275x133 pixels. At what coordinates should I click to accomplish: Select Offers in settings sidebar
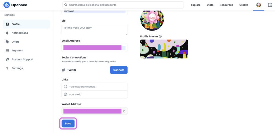pyautogui.click(x=15, y=42)
